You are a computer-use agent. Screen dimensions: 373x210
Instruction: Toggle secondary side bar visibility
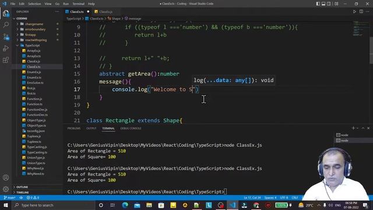point(329,3)
